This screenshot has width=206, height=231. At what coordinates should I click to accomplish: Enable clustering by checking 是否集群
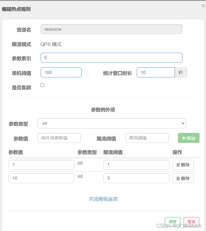click(43, 85)
